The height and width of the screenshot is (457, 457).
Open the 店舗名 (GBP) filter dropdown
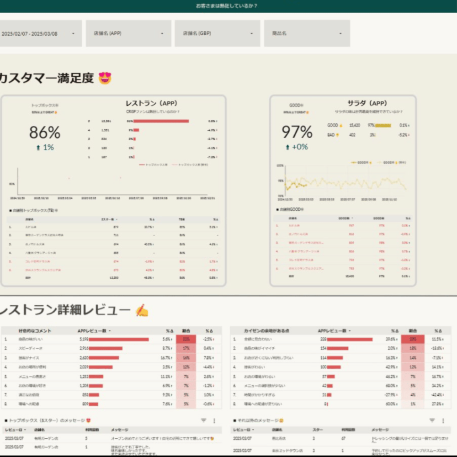click(x=217, y=33)
